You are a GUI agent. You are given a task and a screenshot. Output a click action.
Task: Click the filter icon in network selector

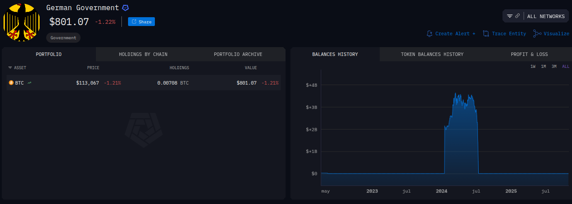coord(510,16)
